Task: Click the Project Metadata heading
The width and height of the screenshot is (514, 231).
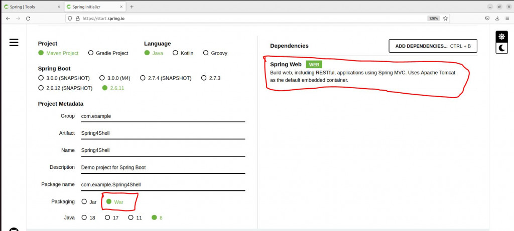Action: click(61, 104)
